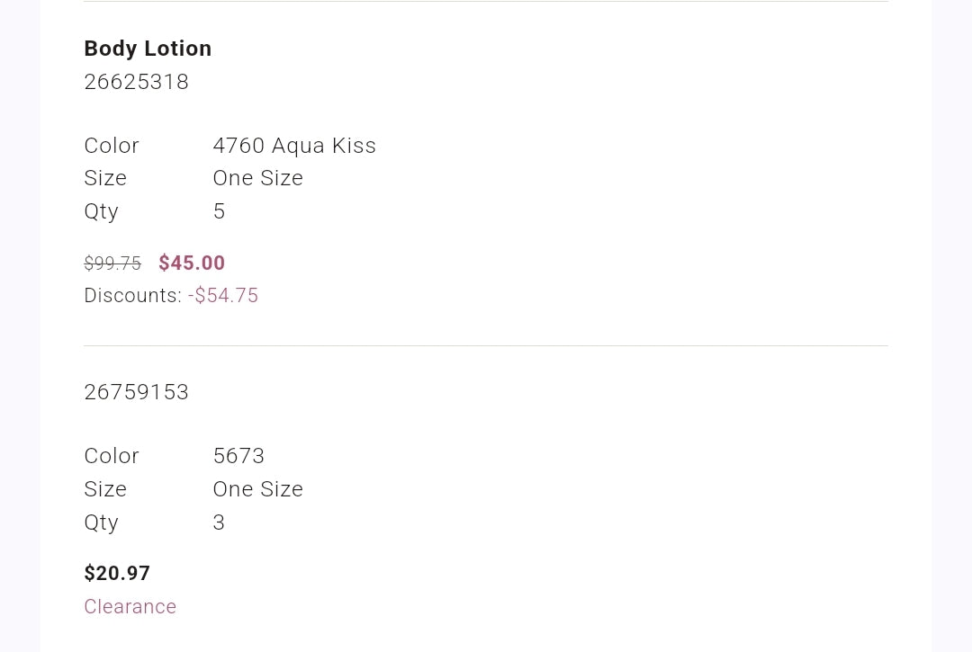Click the Color label for Body Lotion
The image size is (972, 652).
click(x=112, y=146)
